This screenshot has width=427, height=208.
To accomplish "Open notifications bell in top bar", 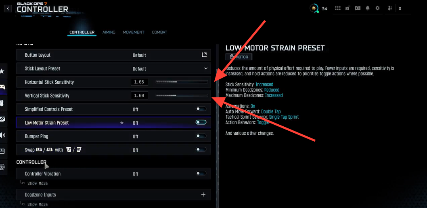I will (368, 8).
